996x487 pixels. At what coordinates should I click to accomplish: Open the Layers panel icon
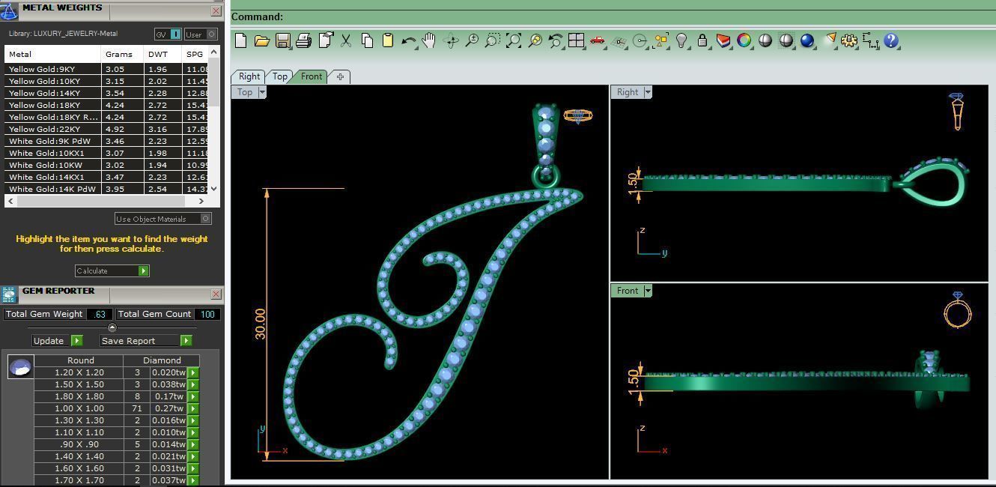(x=723, y=40)
